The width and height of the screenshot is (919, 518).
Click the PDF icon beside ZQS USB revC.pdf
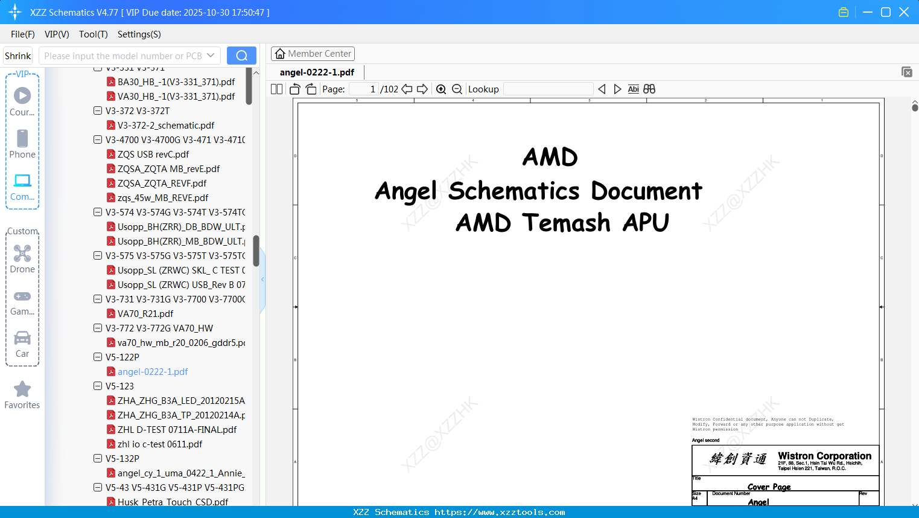coord(111,154)
